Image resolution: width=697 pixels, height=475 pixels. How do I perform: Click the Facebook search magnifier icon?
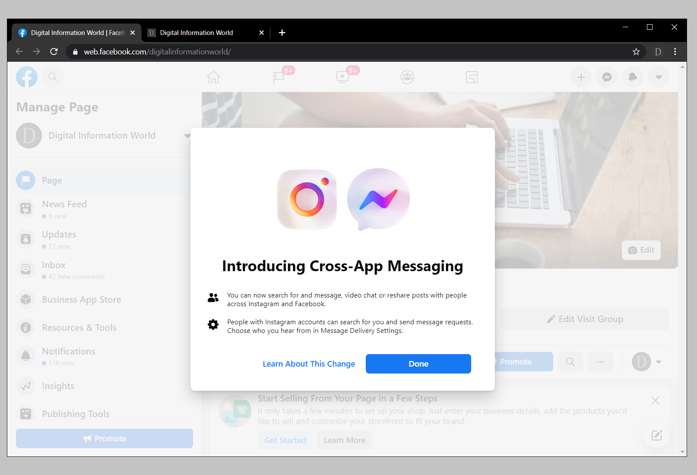(53, 77)
